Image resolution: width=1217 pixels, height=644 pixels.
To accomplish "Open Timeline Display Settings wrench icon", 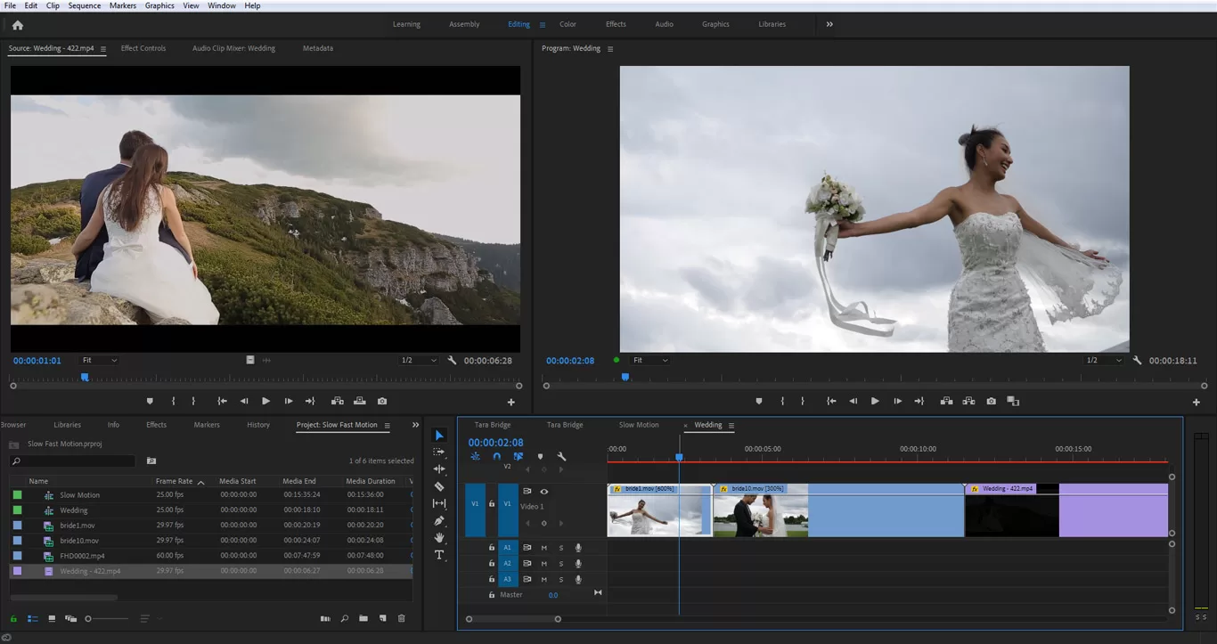I will coord(562,456).
